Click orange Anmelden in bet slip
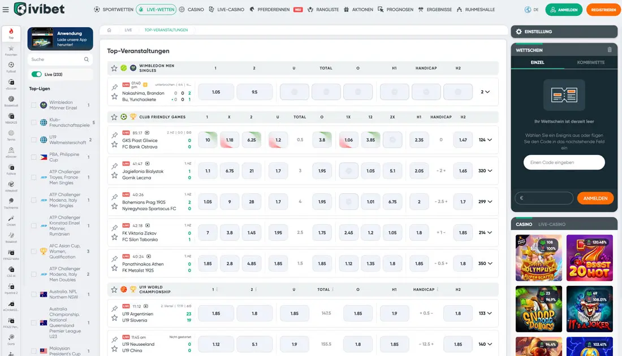The width and height of the screenshot is (622, 356). [595, 198]
